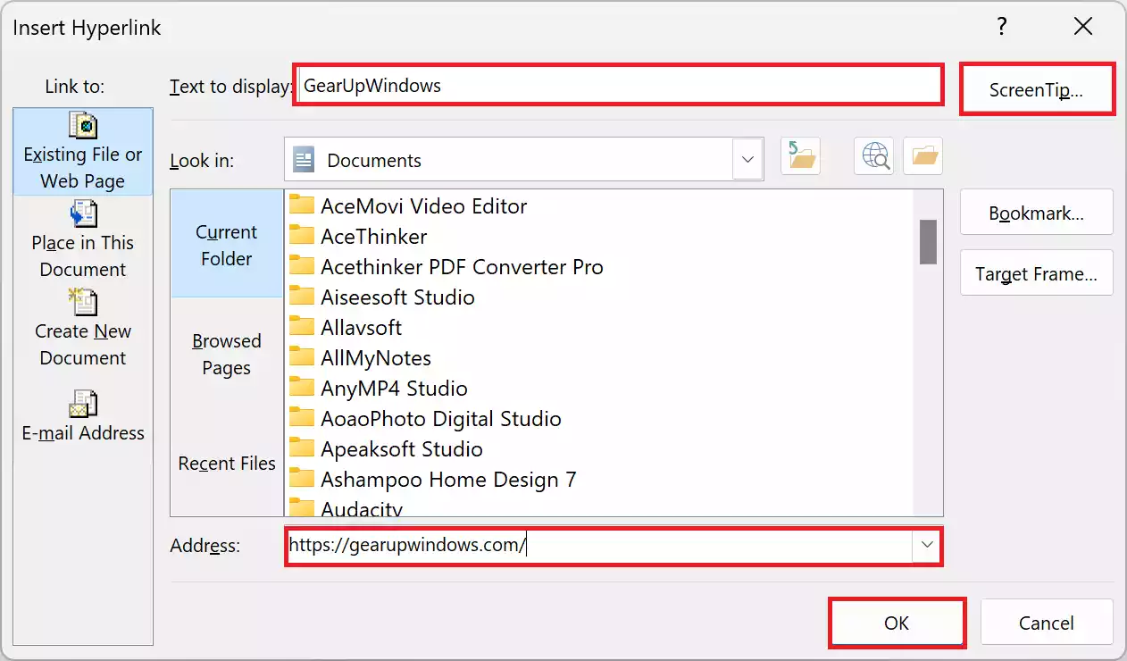Click the Address input field
1127x661 pixels.
point(599,544)
